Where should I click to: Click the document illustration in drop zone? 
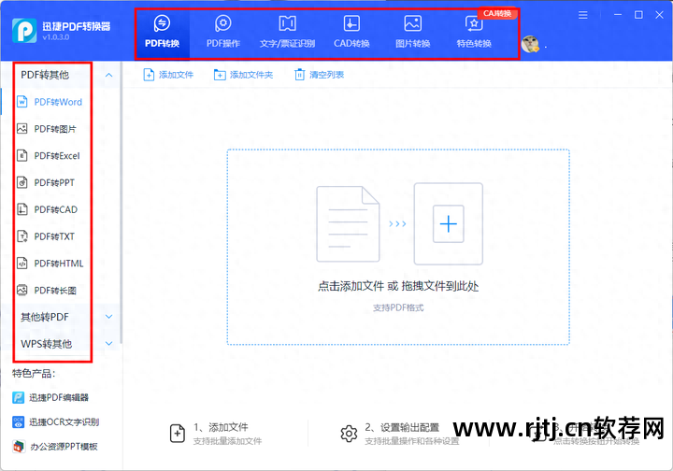[x=348, y=224]
